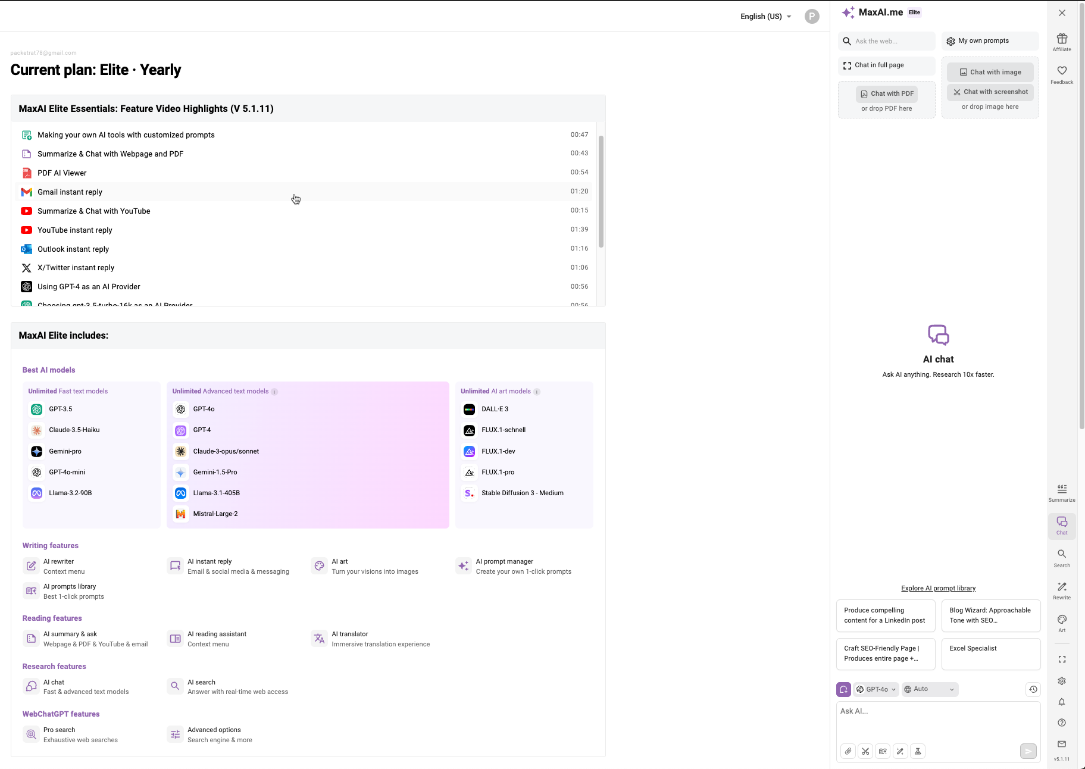Click the AI prompts library feature icon

(31, 591)
